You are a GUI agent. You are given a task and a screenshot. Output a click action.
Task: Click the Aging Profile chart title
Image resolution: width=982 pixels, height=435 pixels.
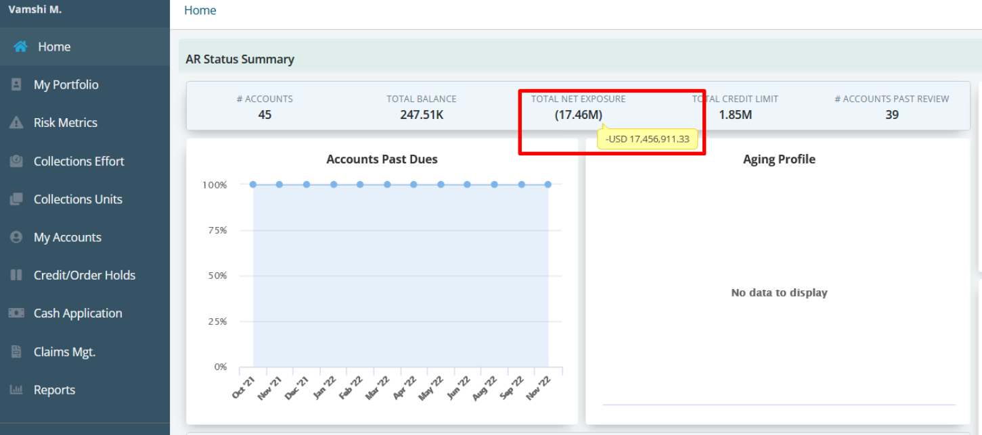(779, 159)
